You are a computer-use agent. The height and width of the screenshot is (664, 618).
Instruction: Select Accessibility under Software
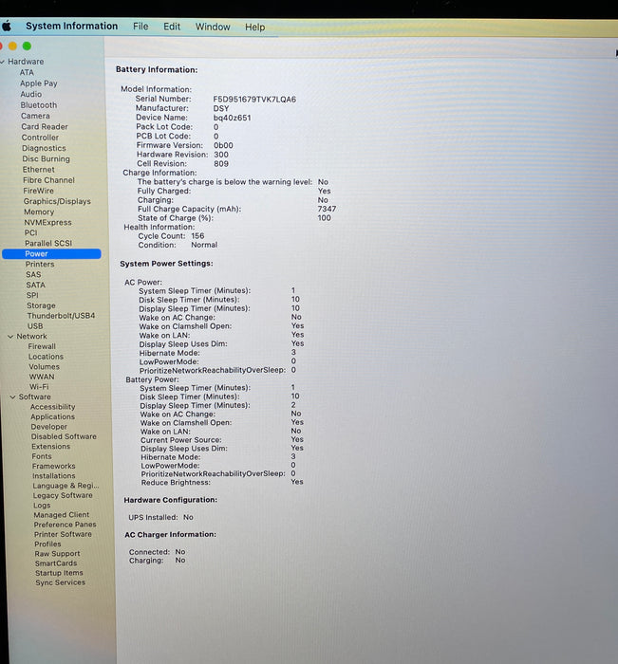(52, 407)
